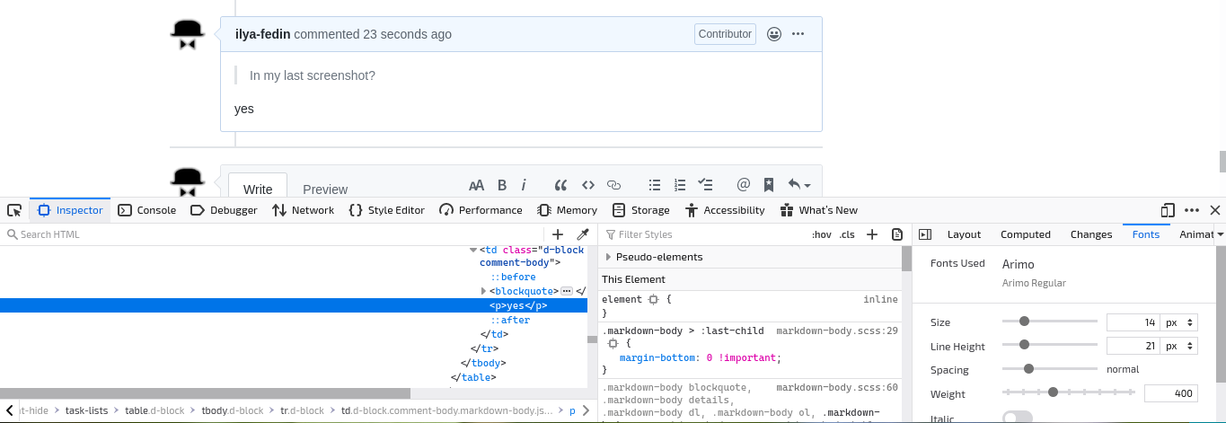The image size is (1226, 423).
Task: Select table.d-block breadcrumb
Action: 154,410
